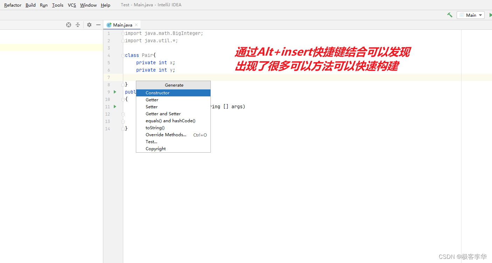The width and height of the screenshot is (492, 263).
Task: Click the locate/select opened file target icon
Action: point(69,25)
